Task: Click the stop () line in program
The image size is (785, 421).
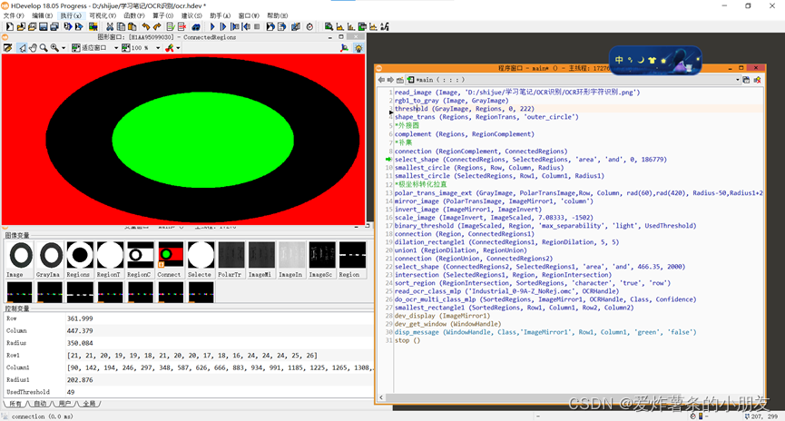Action: pyautogui.click(x=407, y=340)
